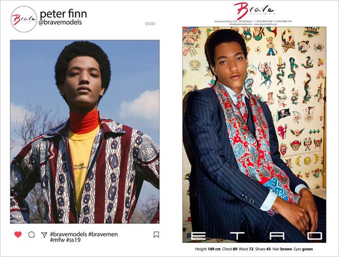Click the www.bravemodels.com website link
339x257 pixels.
click(266, 24)
